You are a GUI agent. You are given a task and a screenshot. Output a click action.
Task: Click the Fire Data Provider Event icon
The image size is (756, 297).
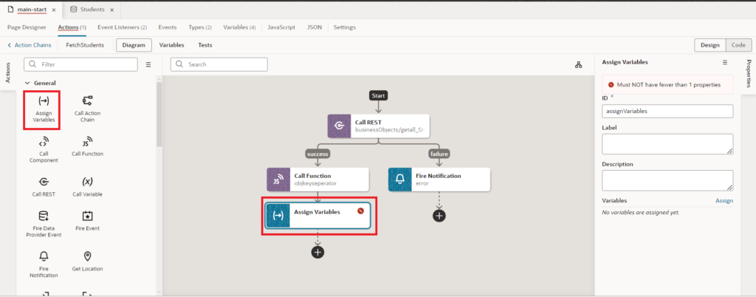tap(43, 216)
